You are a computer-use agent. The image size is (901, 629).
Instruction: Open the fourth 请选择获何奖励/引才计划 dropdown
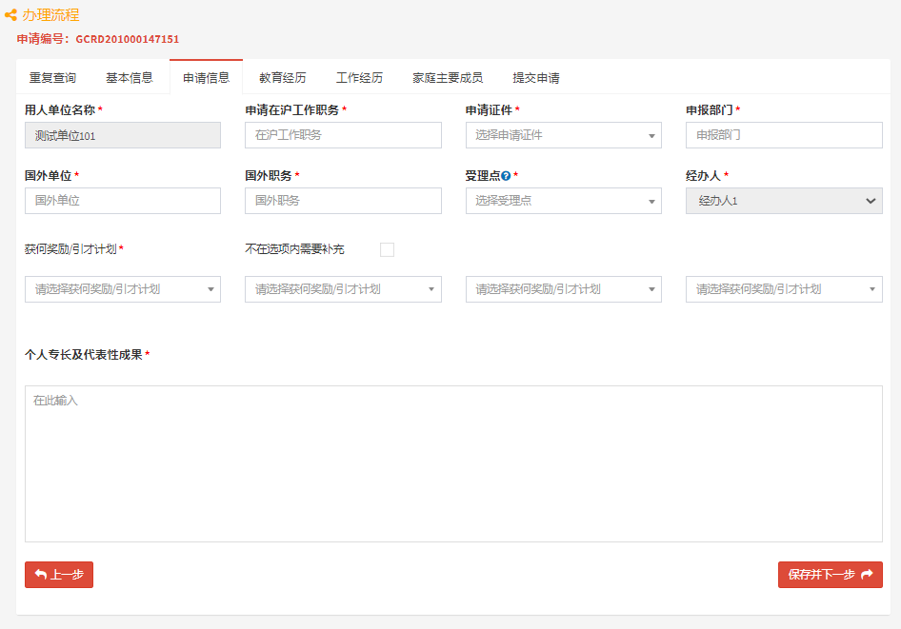click(784, 289)
